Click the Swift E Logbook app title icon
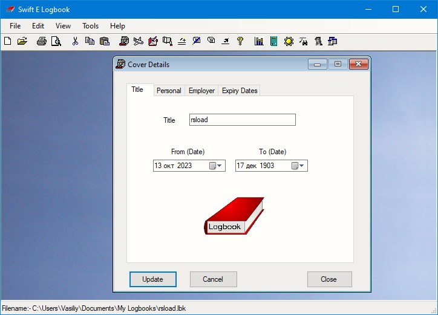 click(x=10, y=10)
